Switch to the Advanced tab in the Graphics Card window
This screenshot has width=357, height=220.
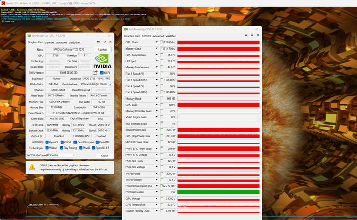click(x=62, y=43)
